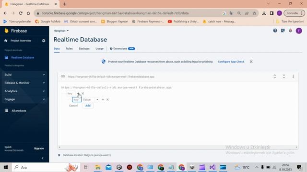
Task: Open Windows Start menu
Action: click(x=6, y=167)
